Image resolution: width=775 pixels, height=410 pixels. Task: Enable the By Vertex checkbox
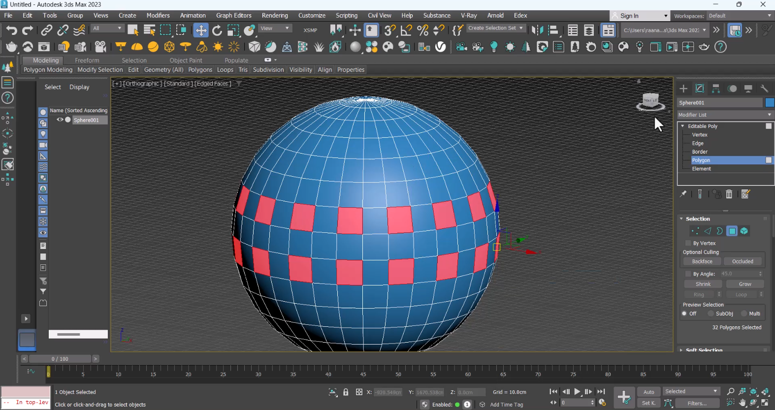pos(688,243)
